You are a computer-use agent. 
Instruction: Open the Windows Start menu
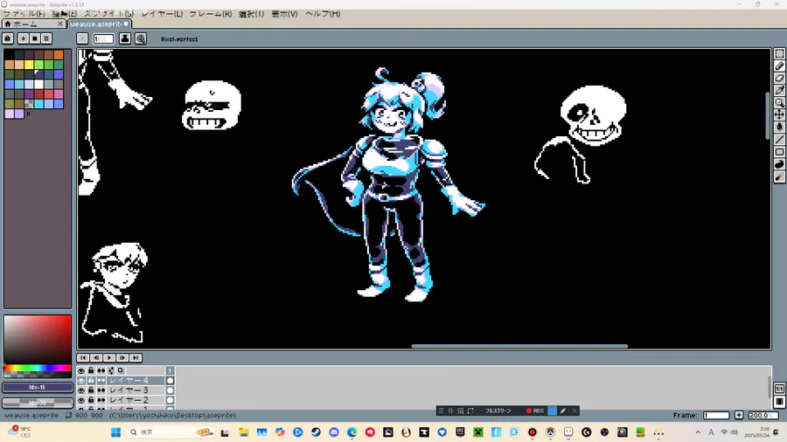[116, 432]
